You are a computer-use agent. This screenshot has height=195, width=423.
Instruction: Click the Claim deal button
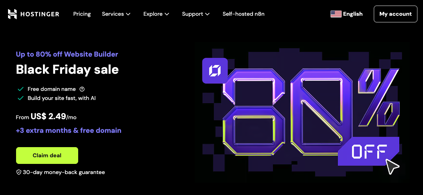click(x=47, y=156)
